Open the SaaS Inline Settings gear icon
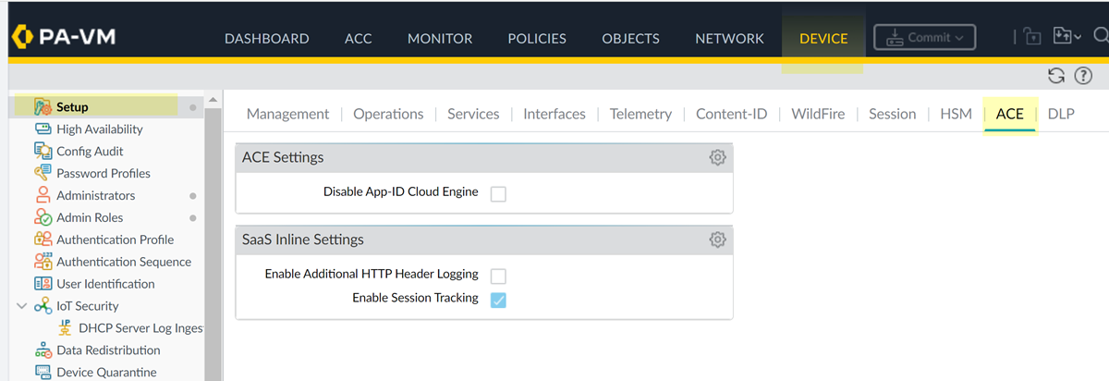1109x381 pixels. [717, 240]
